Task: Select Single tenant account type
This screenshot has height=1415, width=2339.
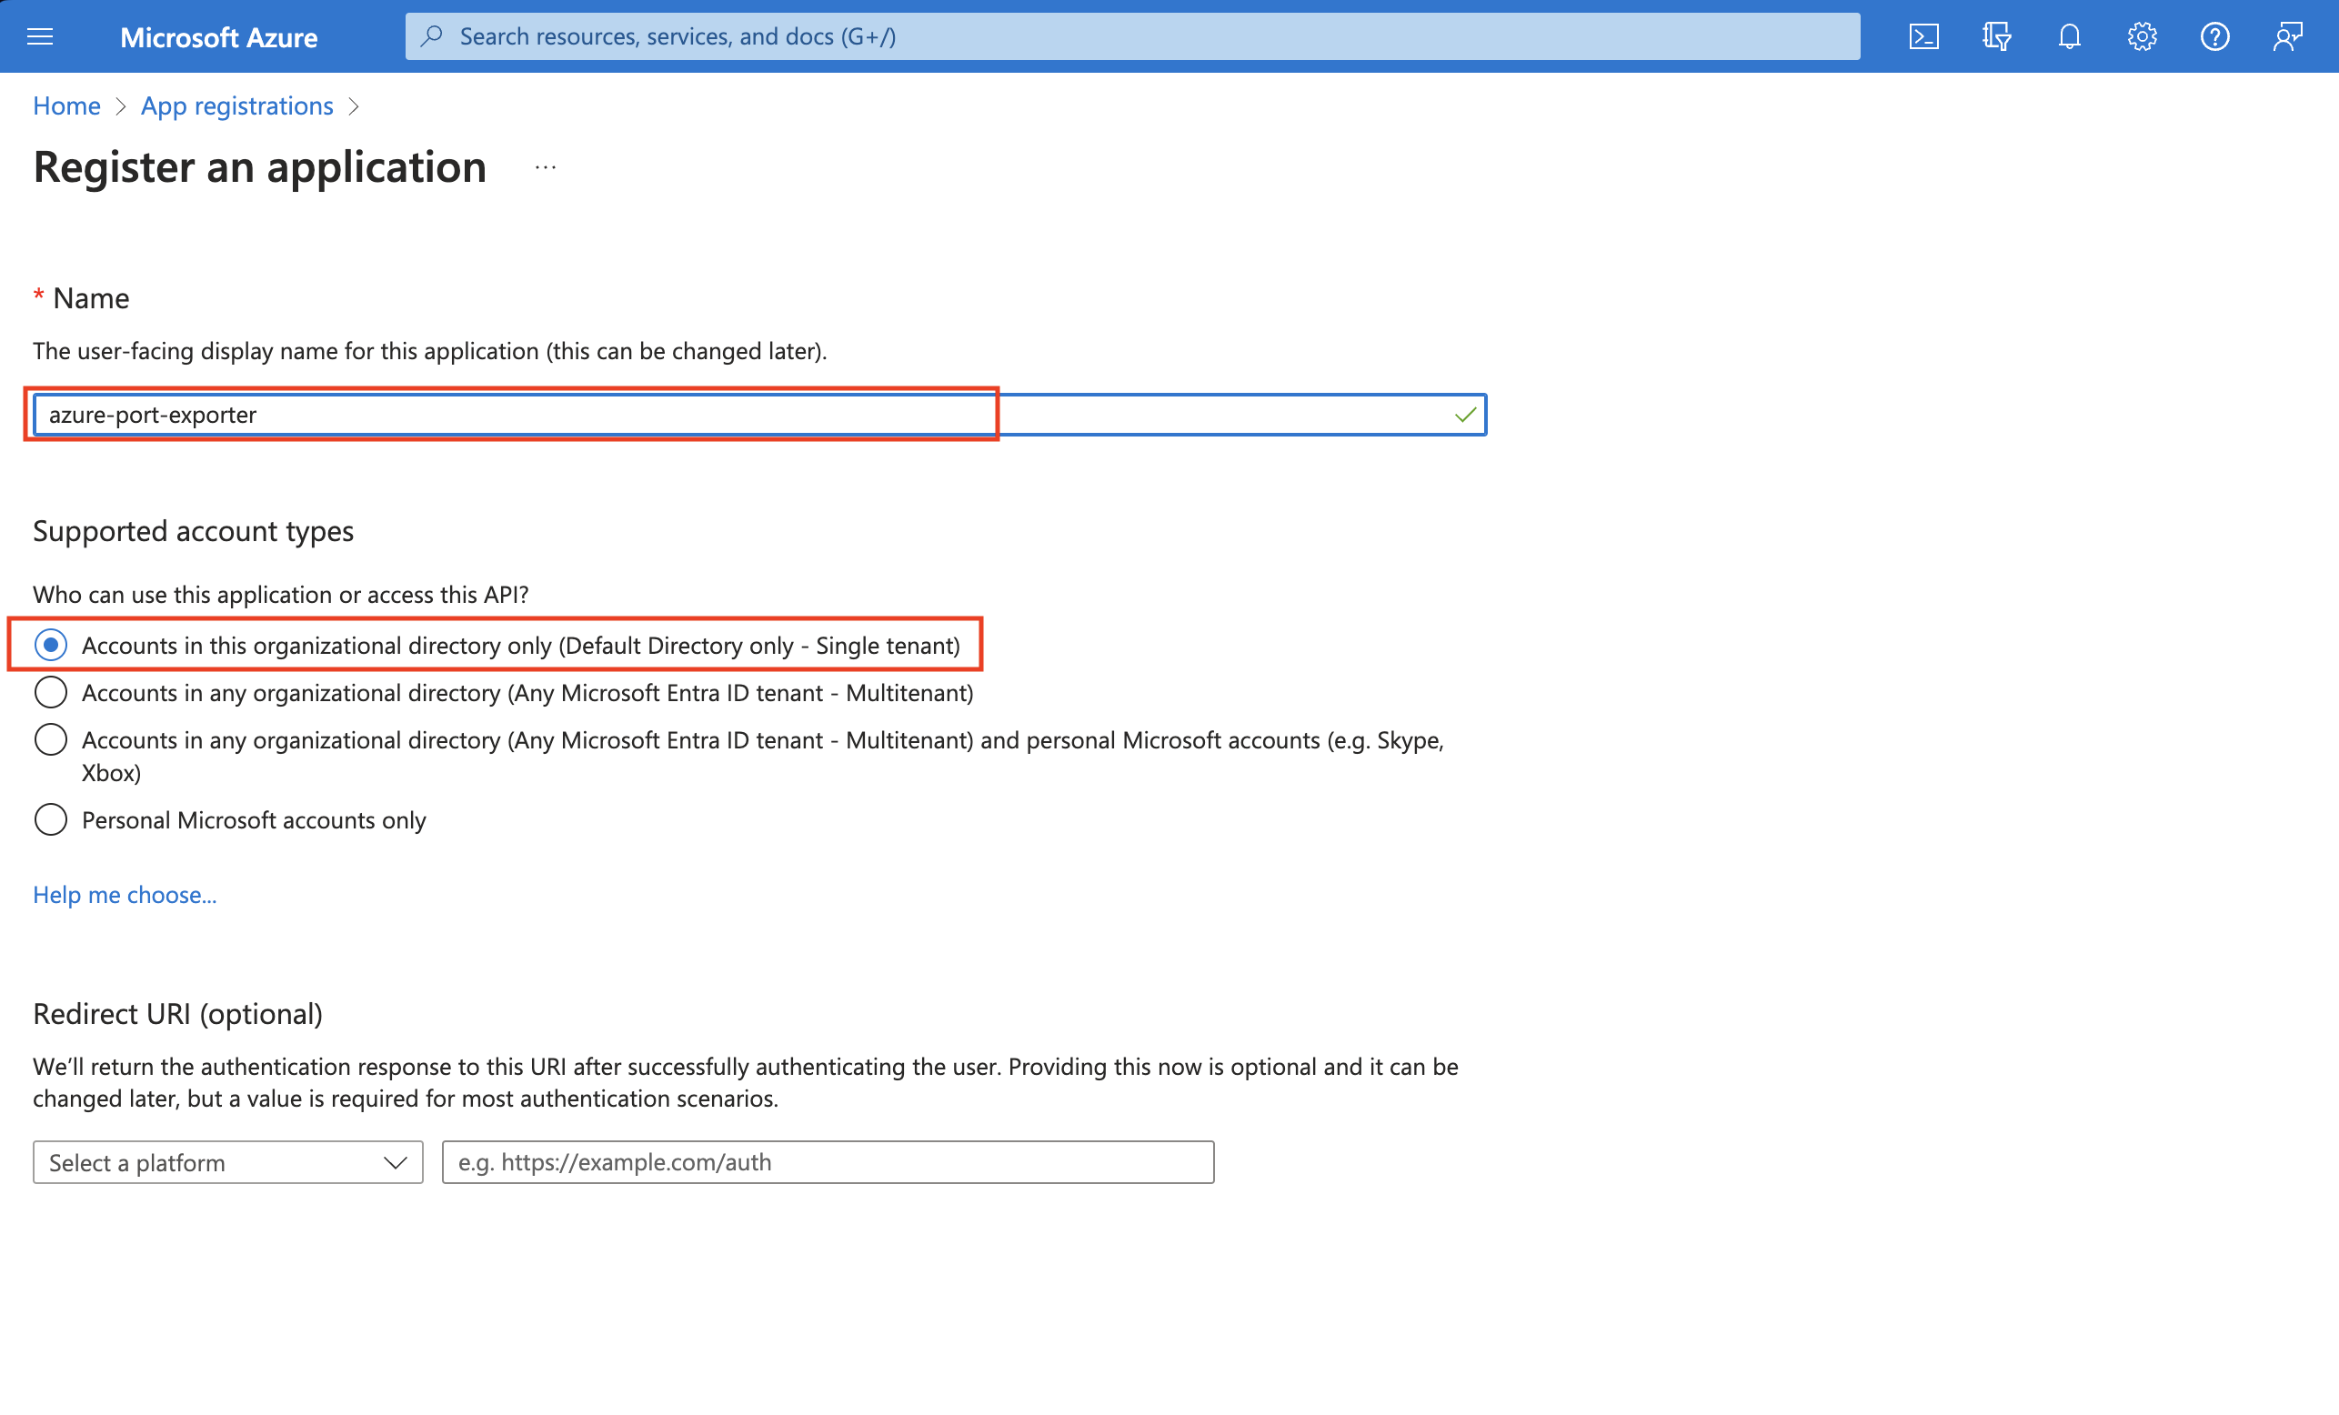Action: pos(50,646)
